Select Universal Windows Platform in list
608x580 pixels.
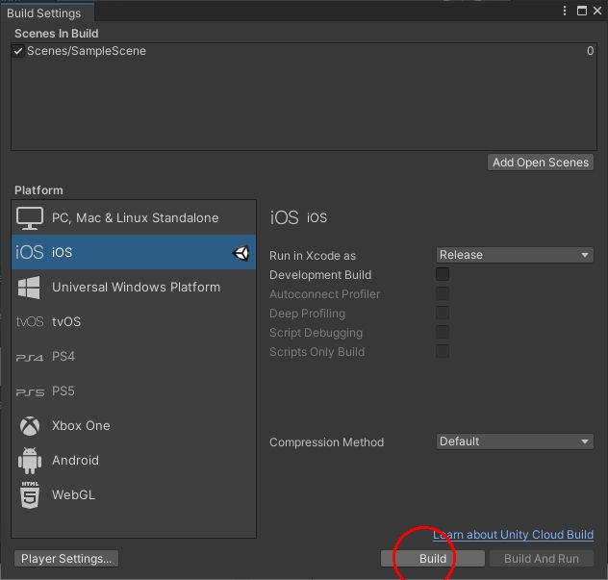click(134, 288)
